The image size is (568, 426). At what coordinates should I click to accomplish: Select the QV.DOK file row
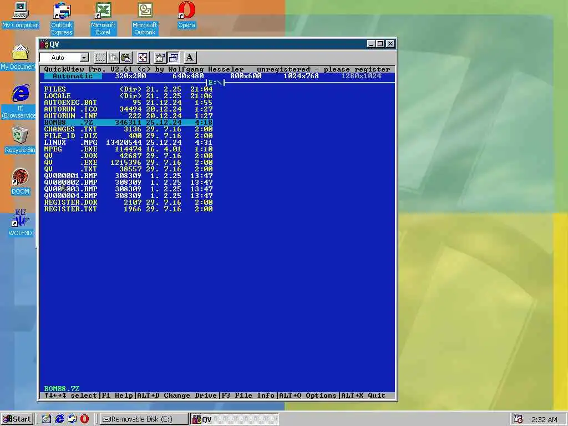tap(128, 156)
